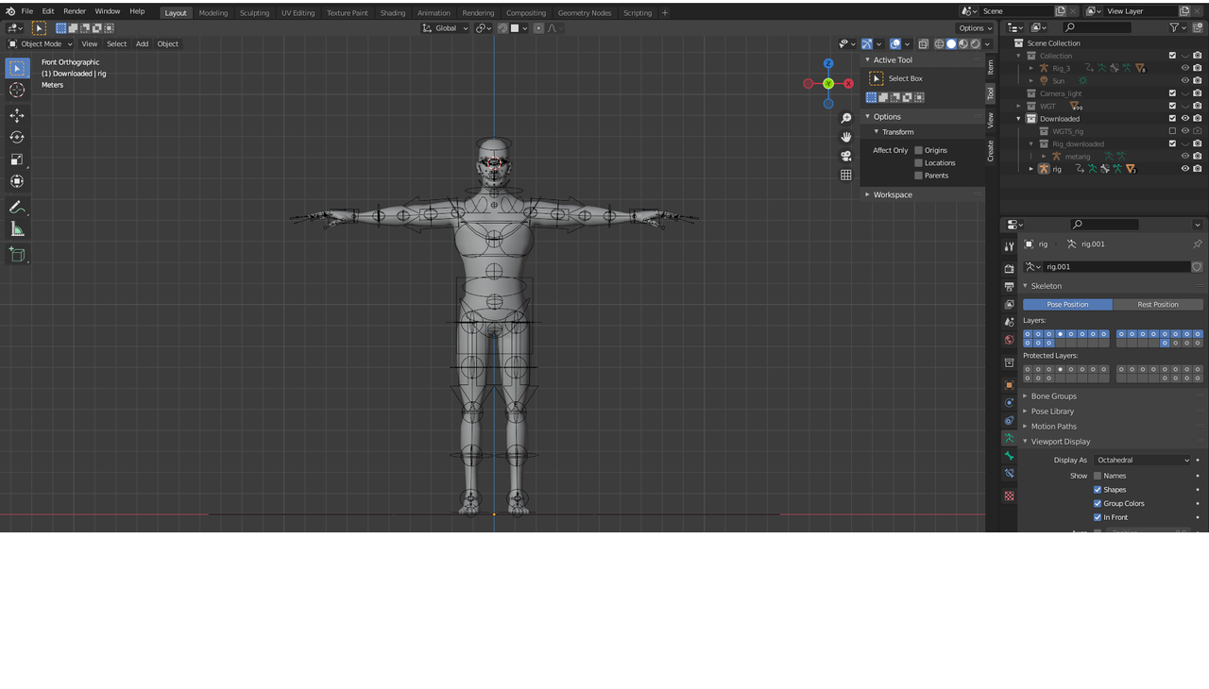
Task: Open the Bone properties tab
Action: pos(1009,456)
